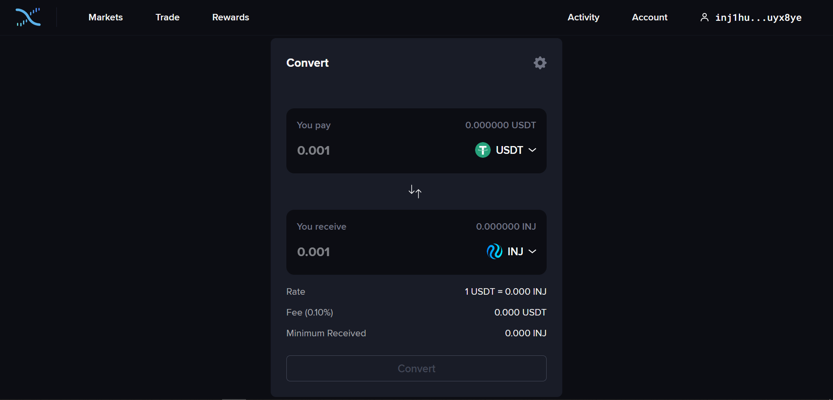833x400 pixels.
Task: Click the 0.000 USDT fee value
Action: click(x=520, y=312)
